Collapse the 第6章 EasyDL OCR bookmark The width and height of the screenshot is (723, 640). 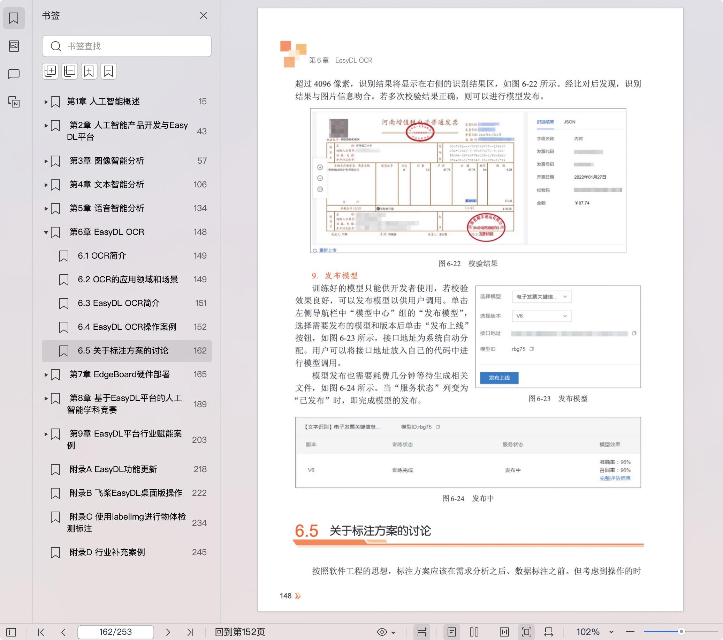click(46, 232)
